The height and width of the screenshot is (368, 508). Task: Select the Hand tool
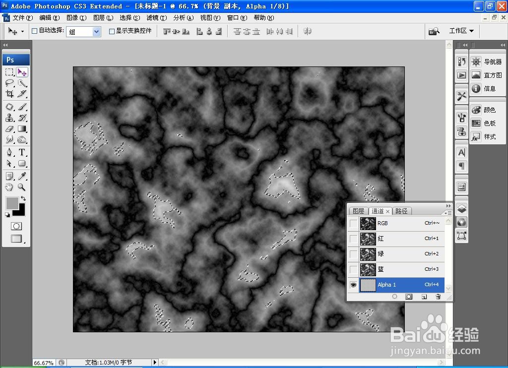point(9,187)
